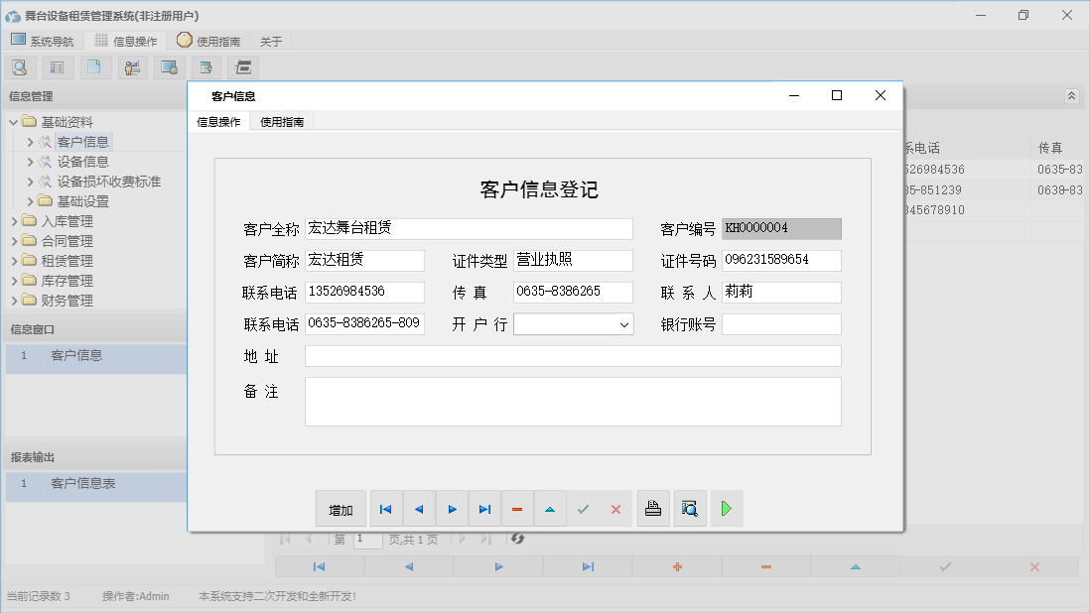Screen dimensions: 1090x613
Task: Cancel edits with the red X icon
Action: tap(615, 508)
